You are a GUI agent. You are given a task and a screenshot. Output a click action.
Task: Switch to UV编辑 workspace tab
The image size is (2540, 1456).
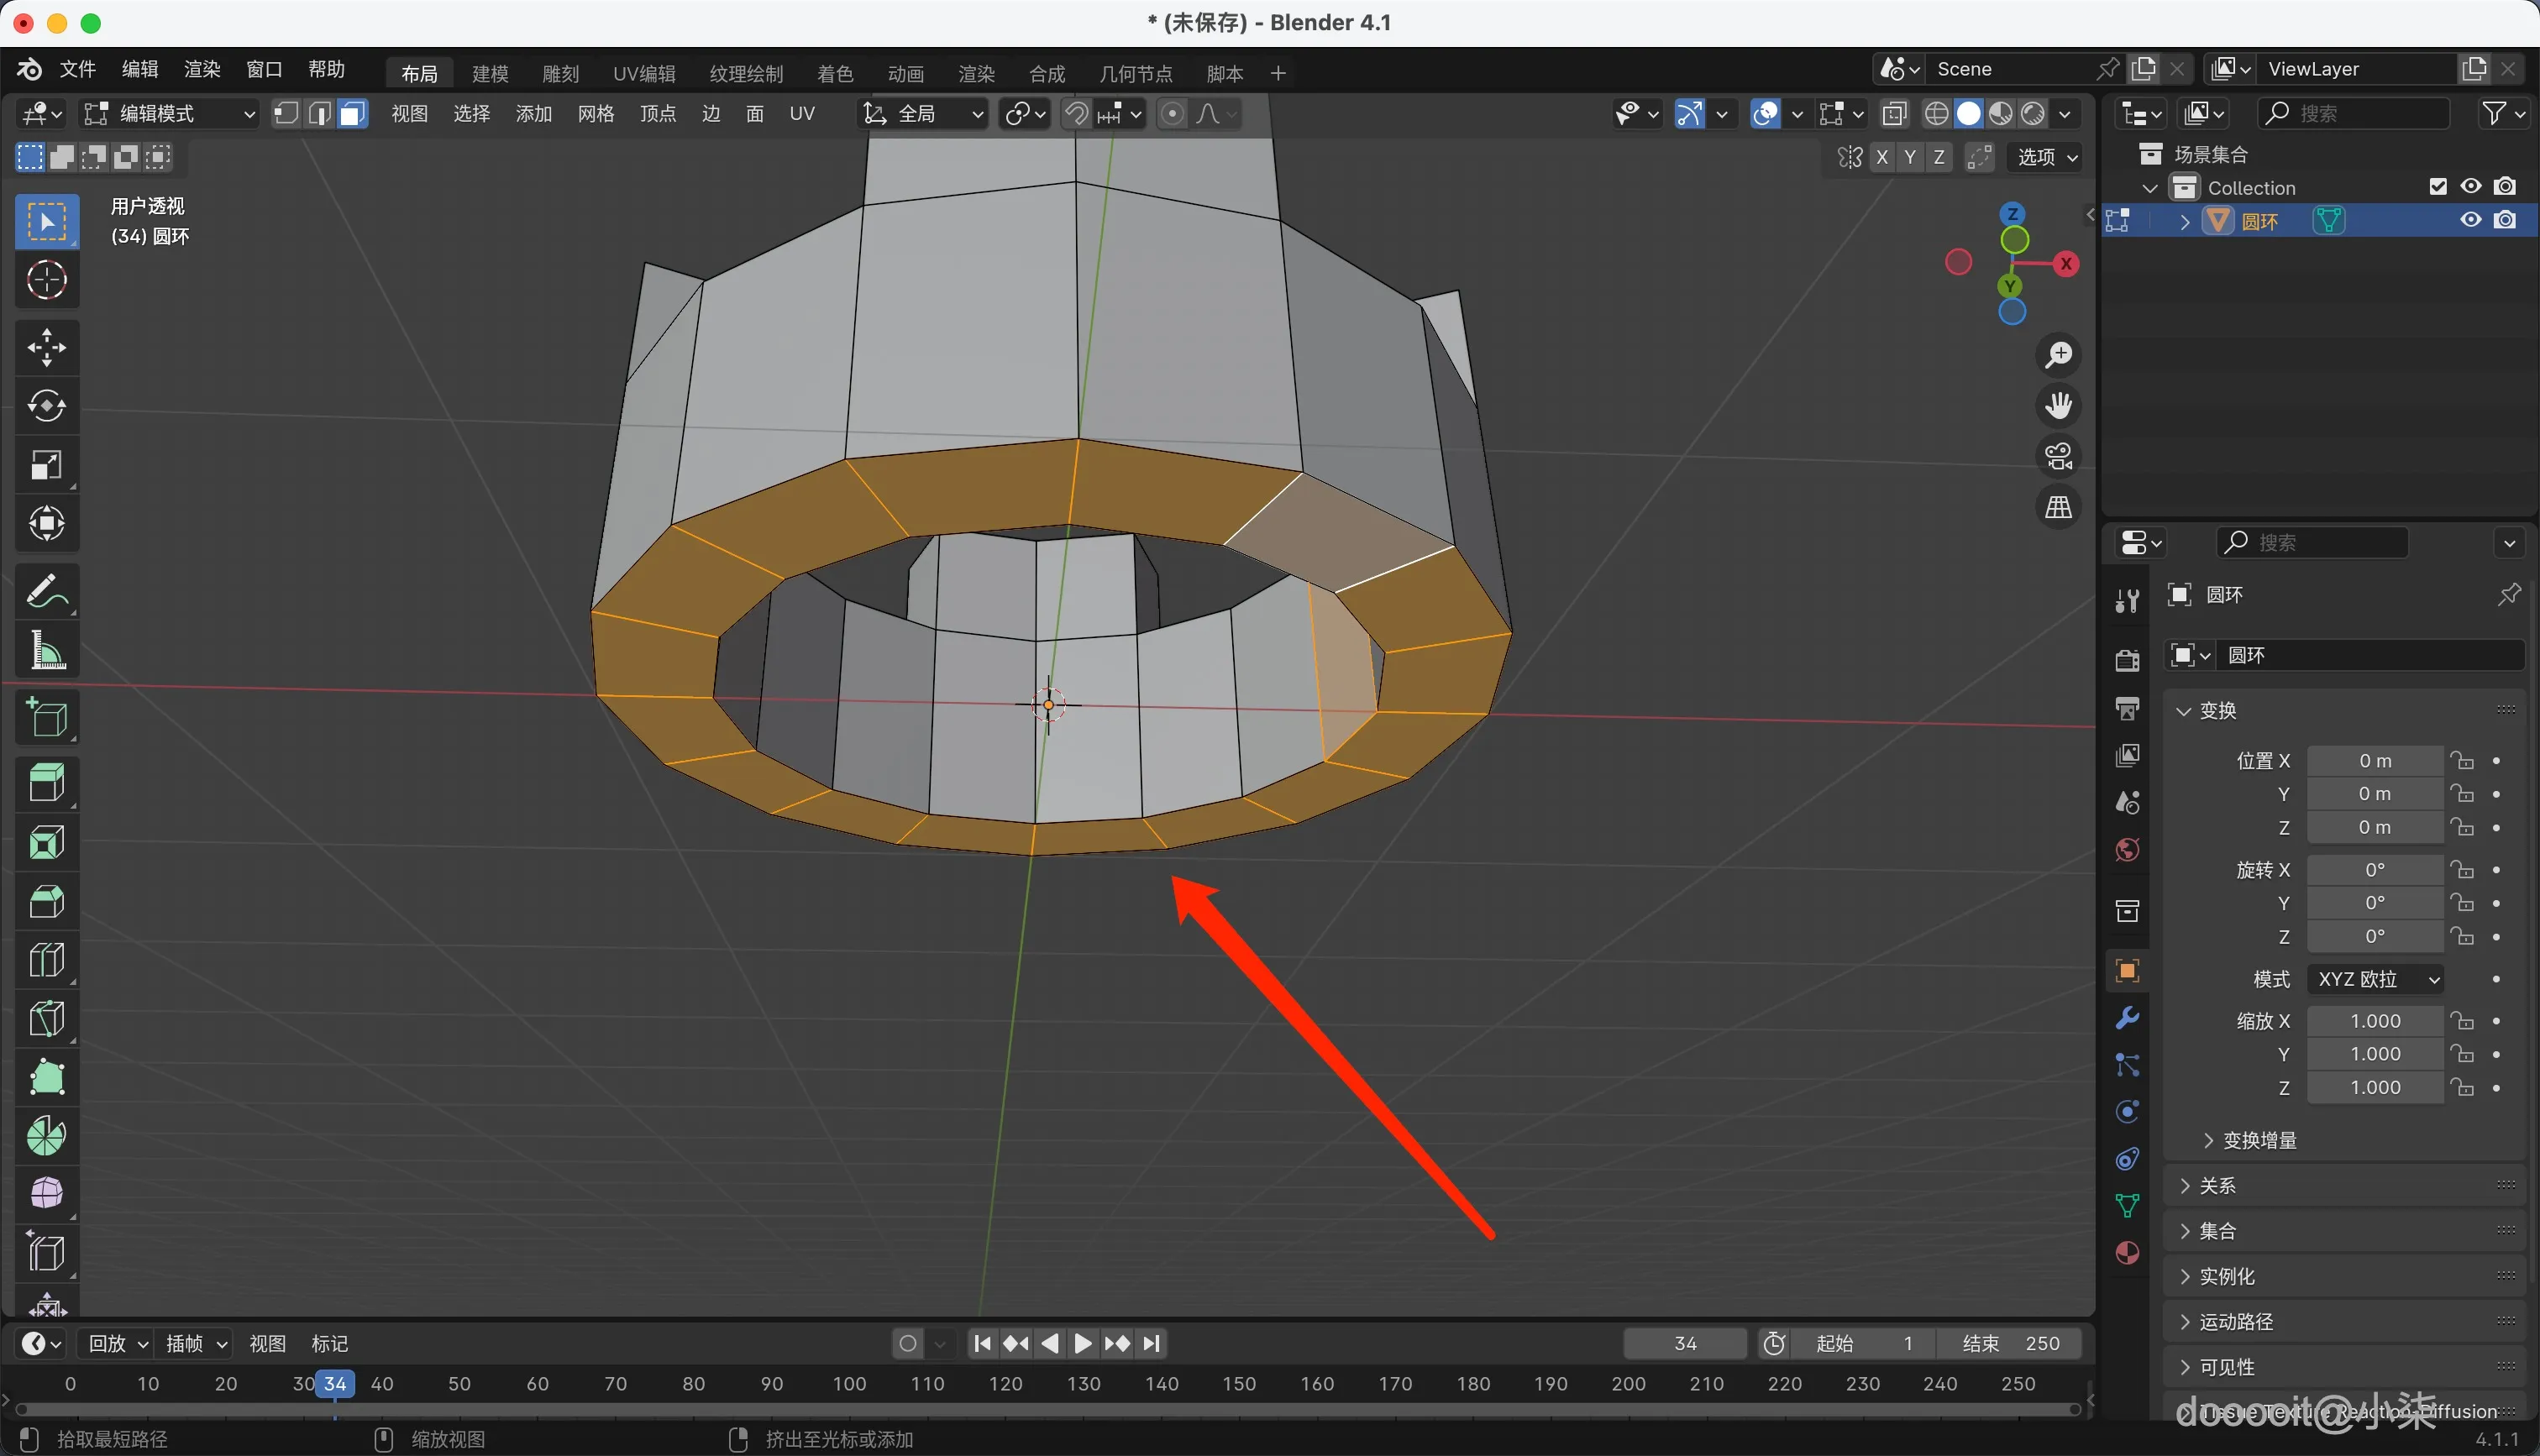pyautogui.click(x=644, y=74)
